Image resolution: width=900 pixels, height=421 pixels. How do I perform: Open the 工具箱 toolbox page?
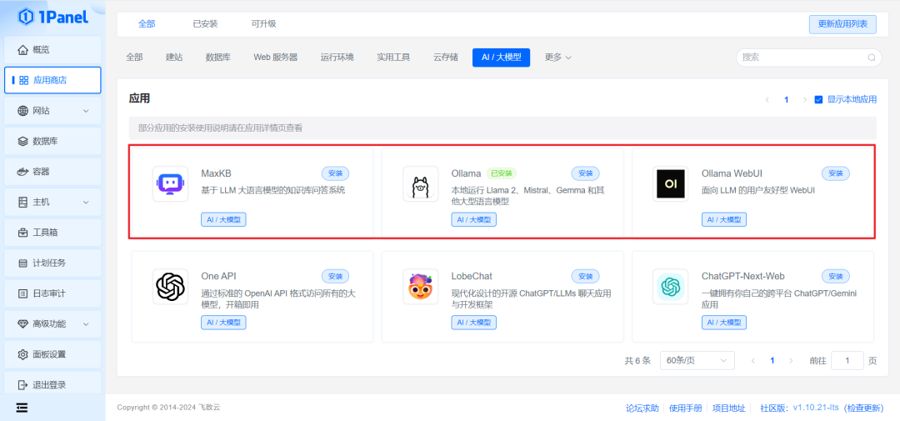[x=52, y=233]
